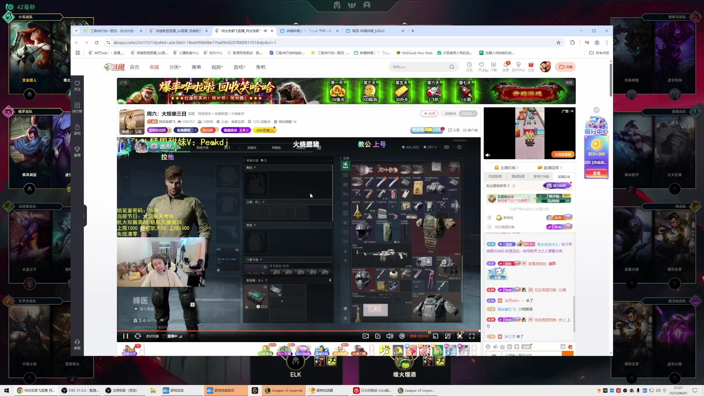This screenshot has height=396, width=704.
Task: Open League of Legends taskbar item
Action: pyautogui.click(x=284, y=390)
